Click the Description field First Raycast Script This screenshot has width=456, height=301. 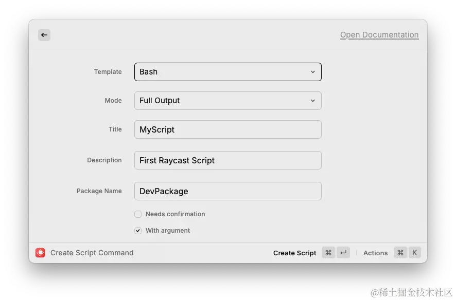click(227, 160)
